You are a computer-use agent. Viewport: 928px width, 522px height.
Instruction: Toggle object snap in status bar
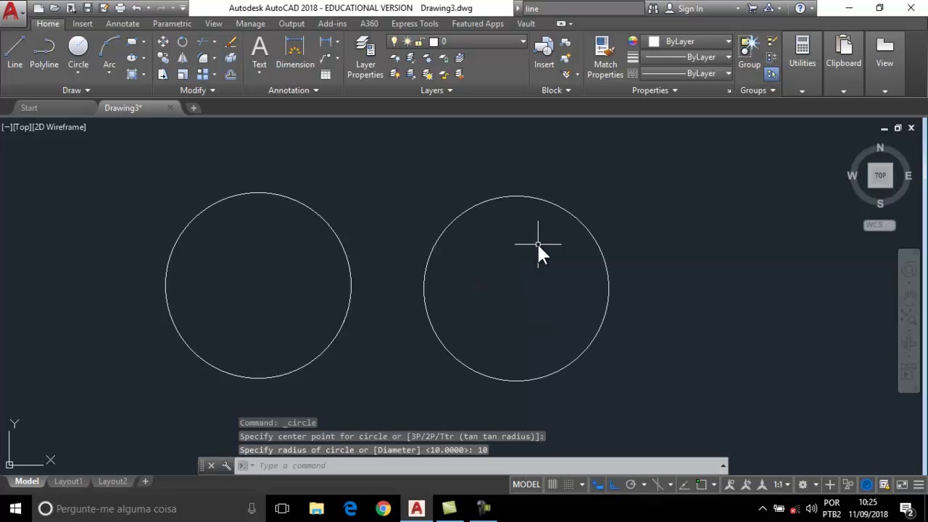tap(701, 484)
